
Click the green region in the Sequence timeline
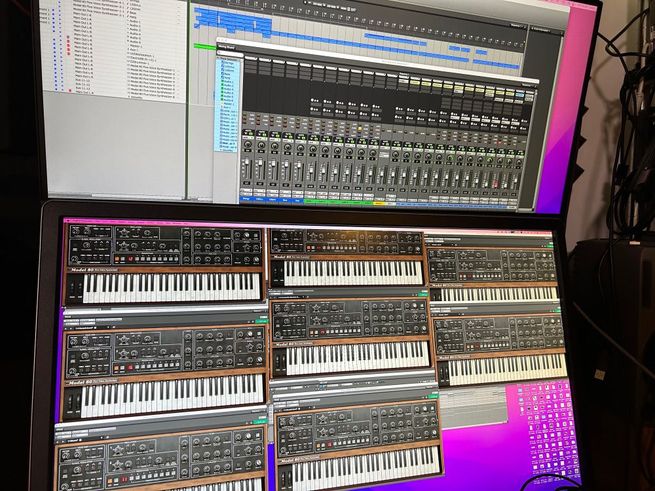tap(205, 46)
